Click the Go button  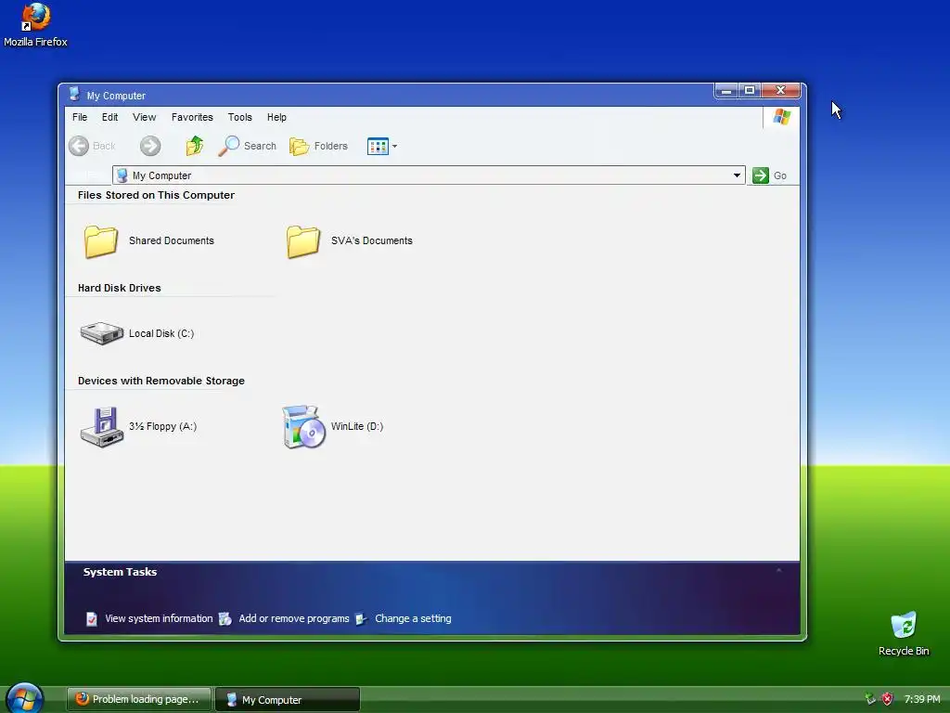[769, 175]
